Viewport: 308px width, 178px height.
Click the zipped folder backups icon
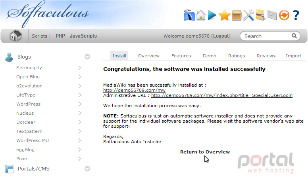point(260,15)
